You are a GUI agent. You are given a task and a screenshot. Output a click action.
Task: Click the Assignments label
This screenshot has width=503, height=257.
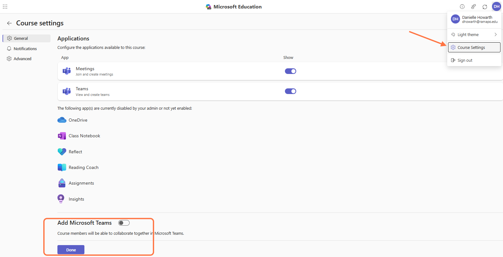(81, 183)
